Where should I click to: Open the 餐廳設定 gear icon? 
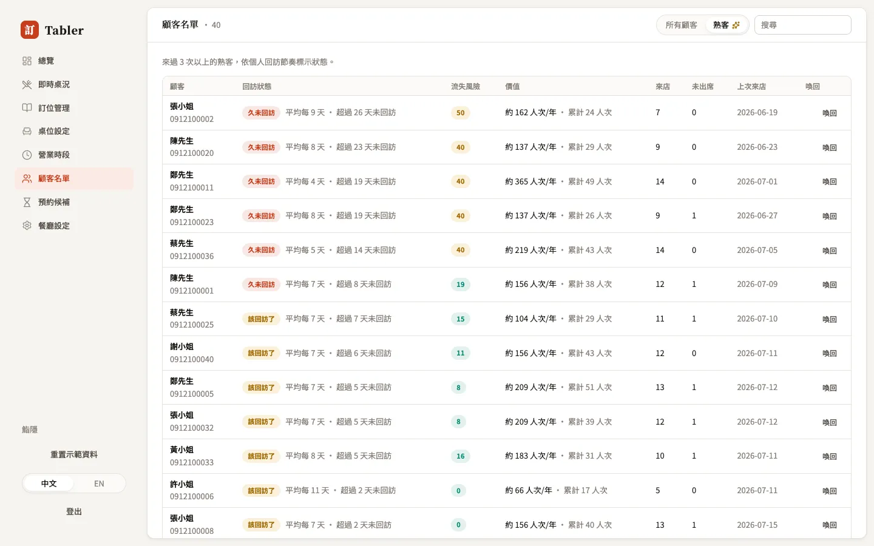(27, 226)
